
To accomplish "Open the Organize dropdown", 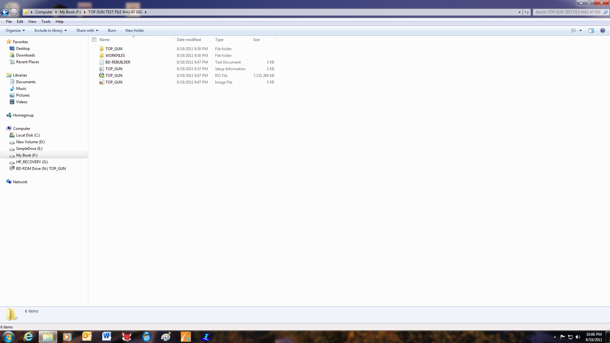I will [x=15, y=30].
